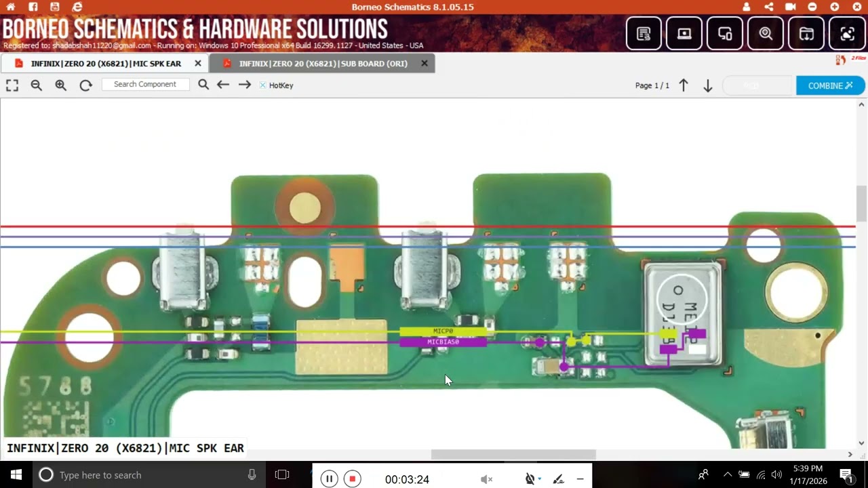
Task: Click the browser 'e' icon in title bar
Action: (77, 7)
